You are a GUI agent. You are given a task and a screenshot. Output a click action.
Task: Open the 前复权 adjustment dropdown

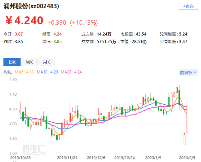[x=189, y=72]
